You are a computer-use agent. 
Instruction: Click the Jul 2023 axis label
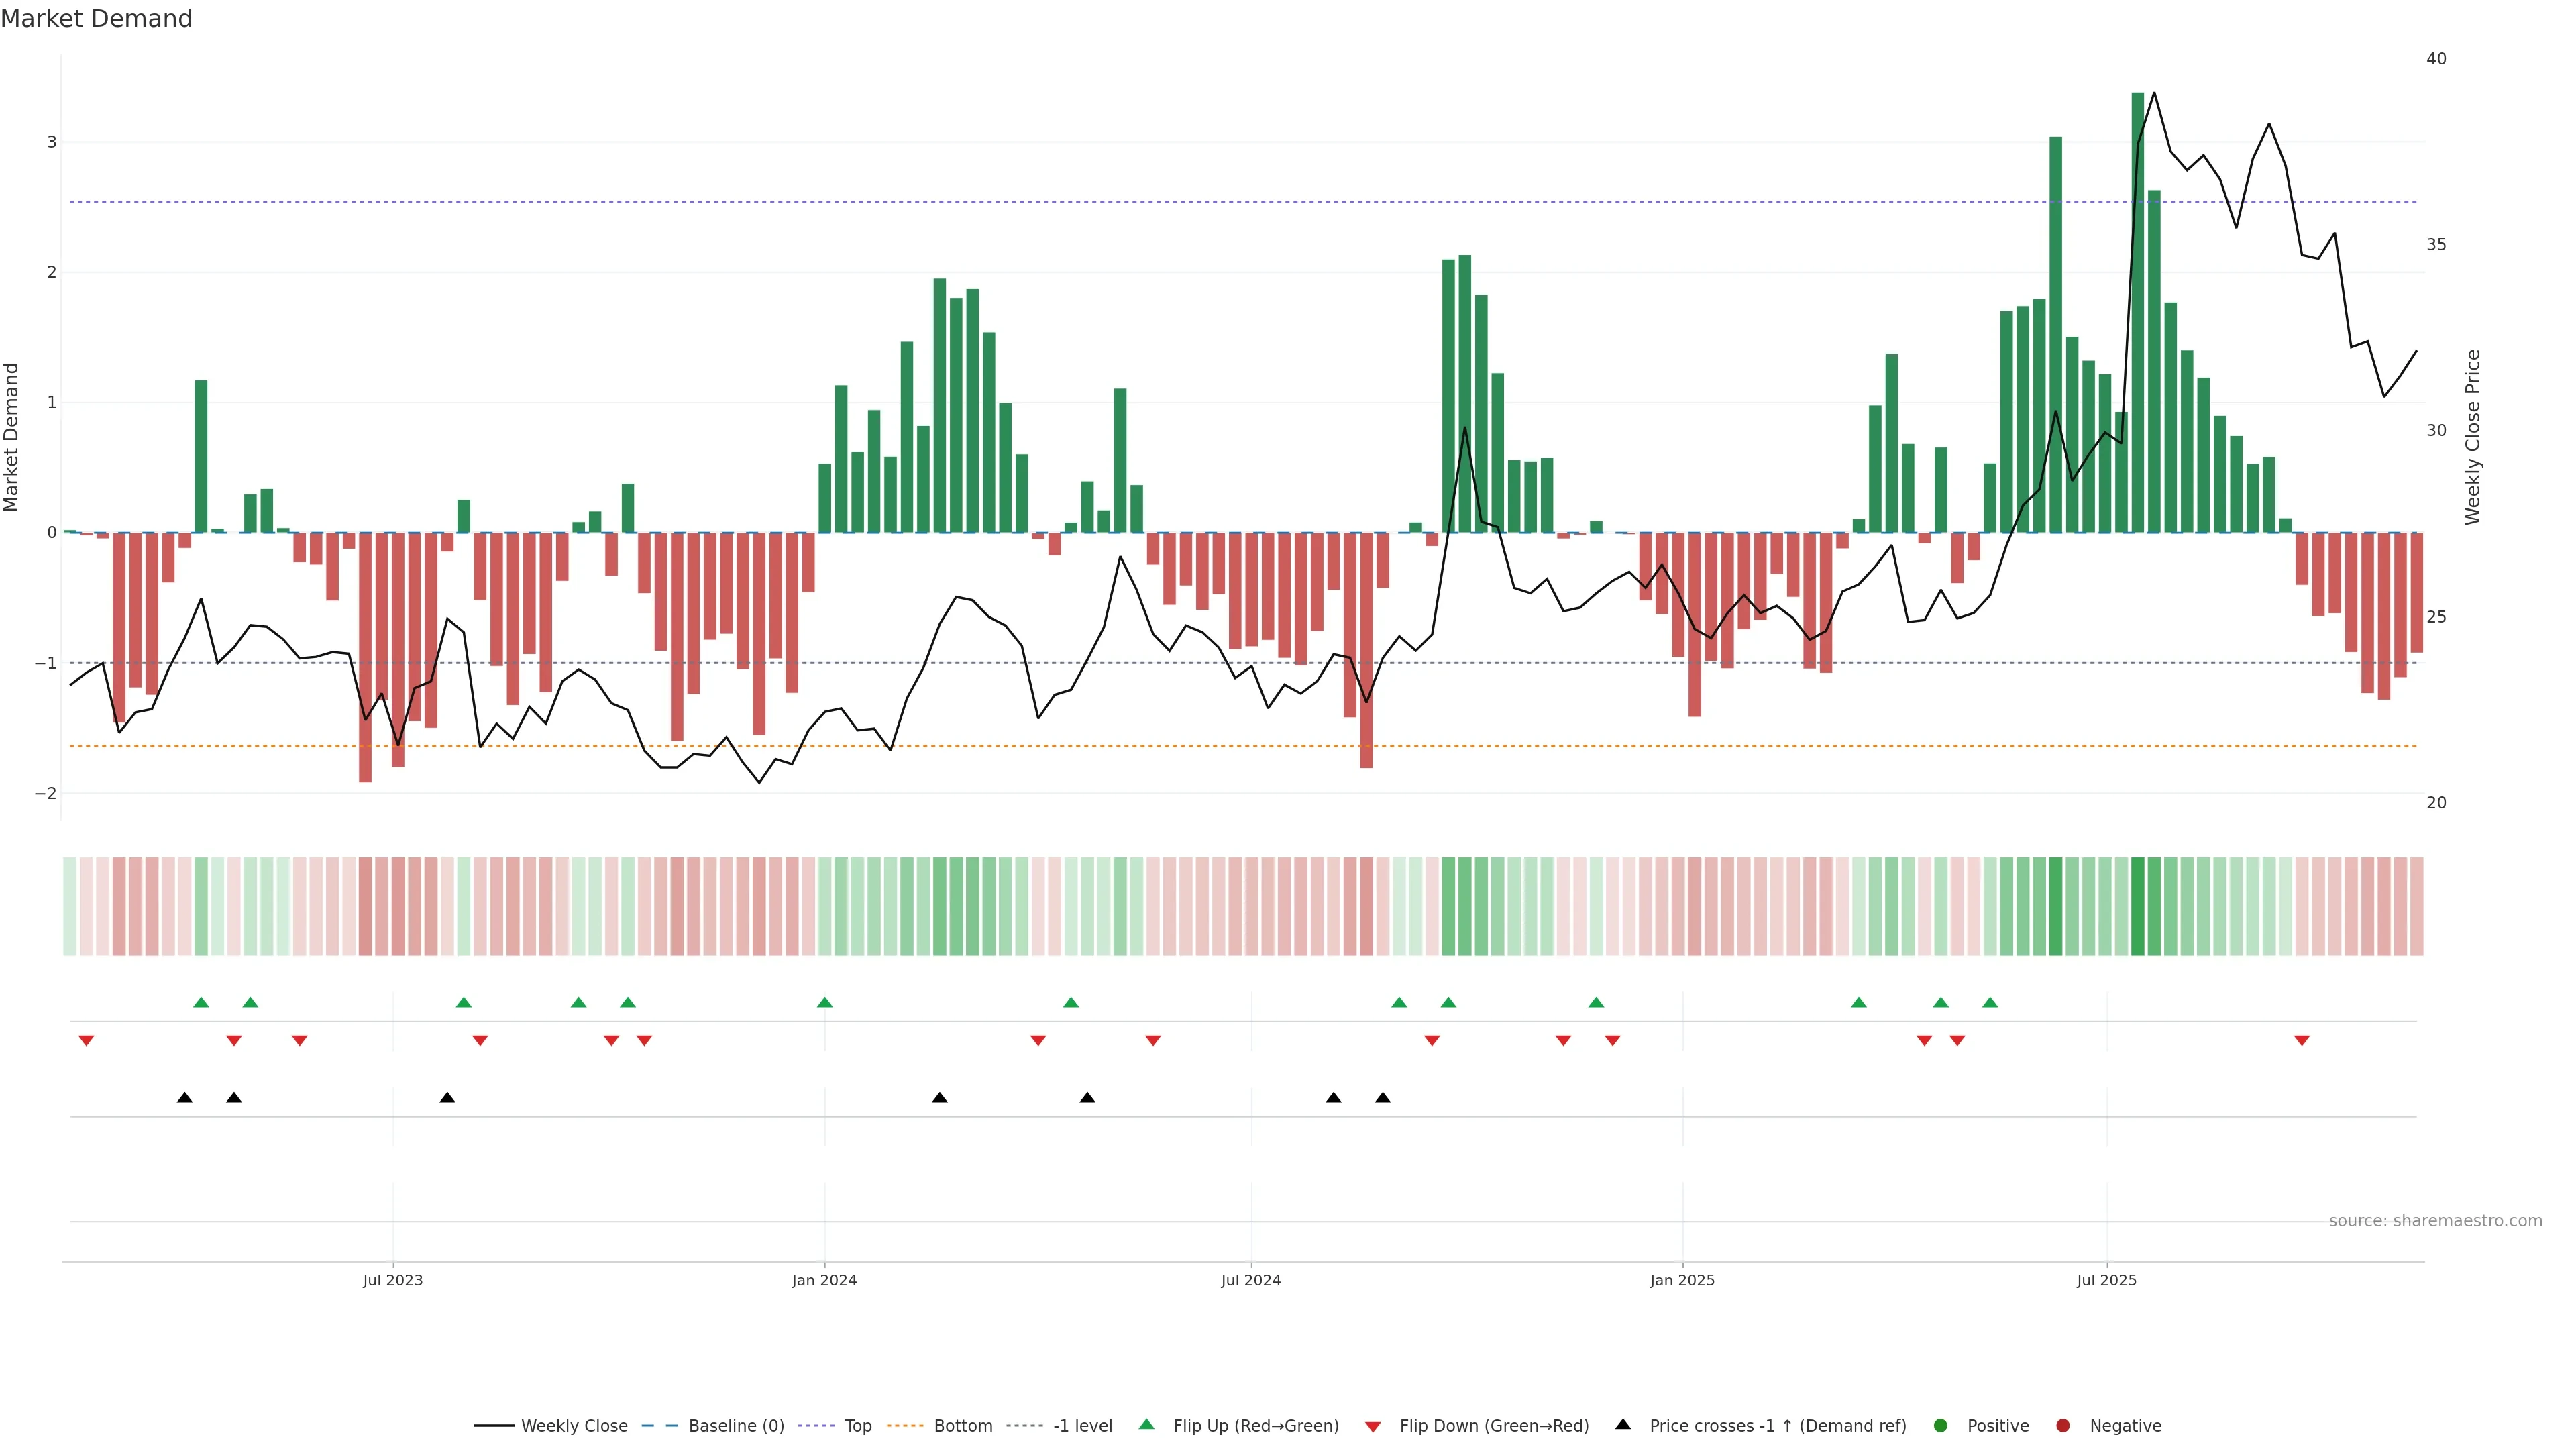click(393, 1280)
